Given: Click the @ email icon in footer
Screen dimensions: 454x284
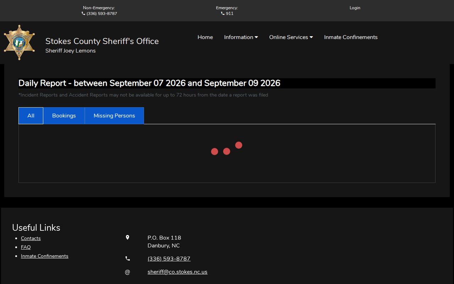Looking at the screenshot, I should [127, 272].
